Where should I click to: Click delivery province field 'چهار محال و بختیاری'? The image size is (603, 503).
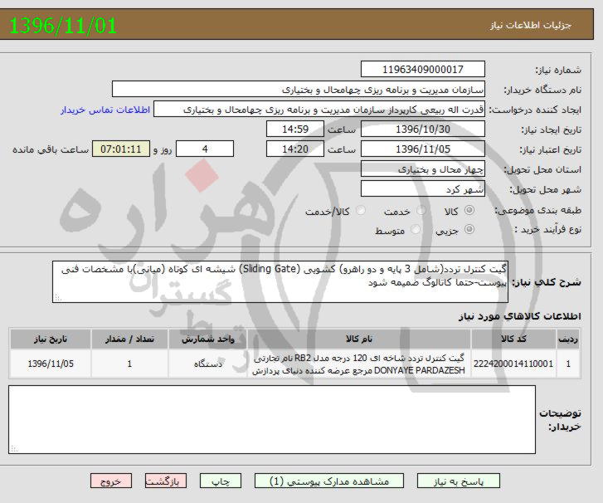click(423, 169)
